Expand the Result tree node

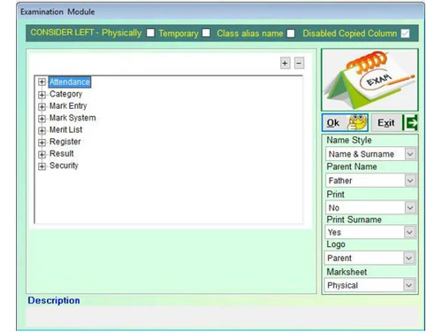pyautogui.click(x=42, y=154)
